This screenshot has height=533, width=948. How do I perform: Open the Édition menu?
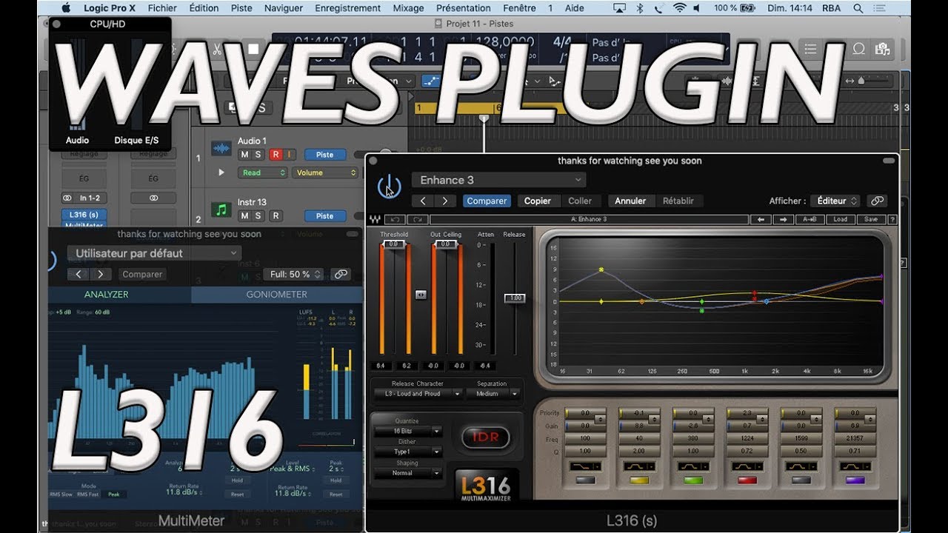[204, 8]
